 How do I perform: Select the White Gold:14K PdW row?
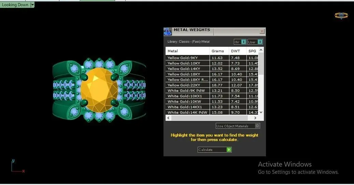tap(212, 112)
